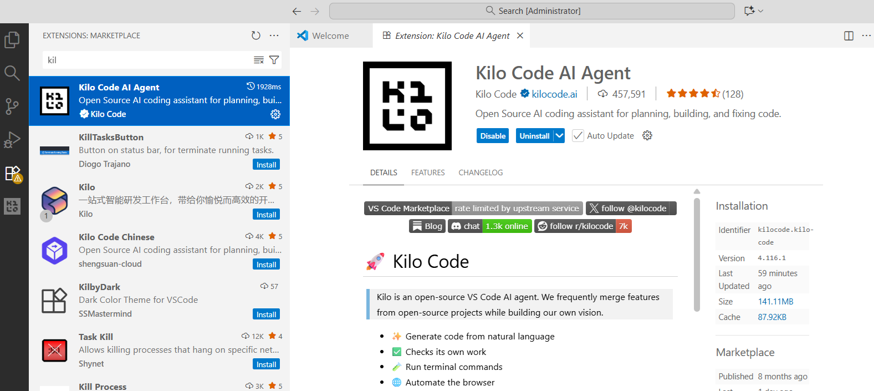The image size is (874, 391).
Task: Go forward with navigation arrow
Action: [x=315, y=11]
